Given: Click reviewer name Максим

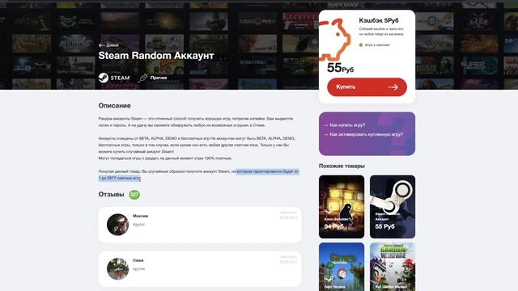Looking at the screenshot, I should [140, 216].
